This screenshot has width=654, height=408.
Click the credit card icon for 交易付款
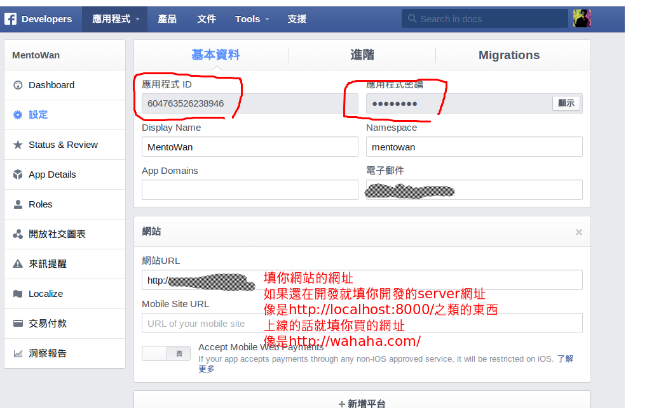tap(18, 324)
